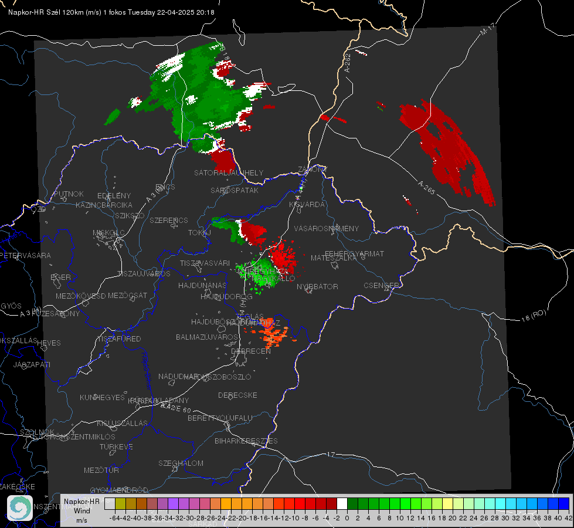Click the TOKAJ label
Viewport: 574px width, 528px height.
[199, 233]
